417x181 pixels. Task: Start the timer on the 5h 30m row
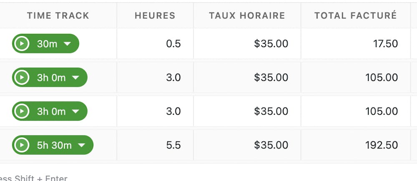click(x=22, y=145)
